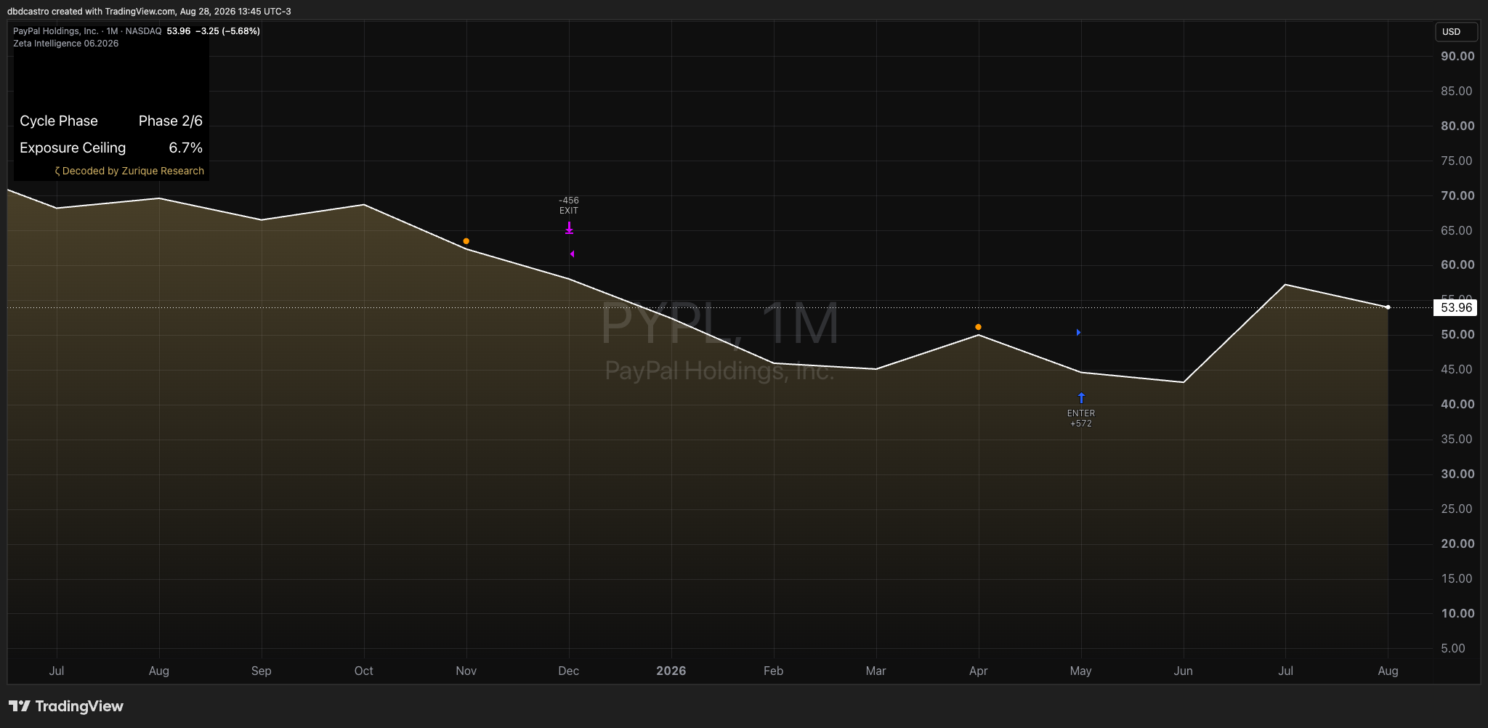Click the "Apr" time axis label
The width and height of the screenshot is (1488, 728).
click(x=978, y=671)
